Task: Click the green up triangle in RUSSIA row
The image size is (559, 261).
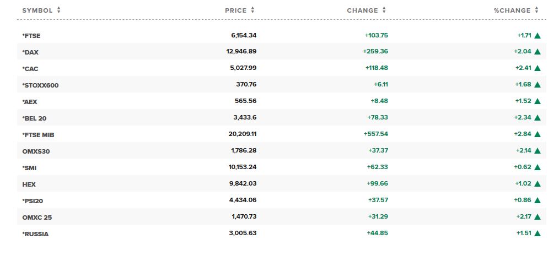Action: [x=537, y=233]
